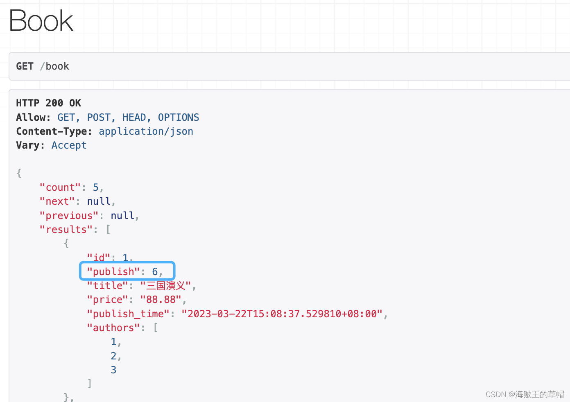This screenshot has width=570, height=402.
Task: Click the "count": 5 line
Action: coord(72,187)
